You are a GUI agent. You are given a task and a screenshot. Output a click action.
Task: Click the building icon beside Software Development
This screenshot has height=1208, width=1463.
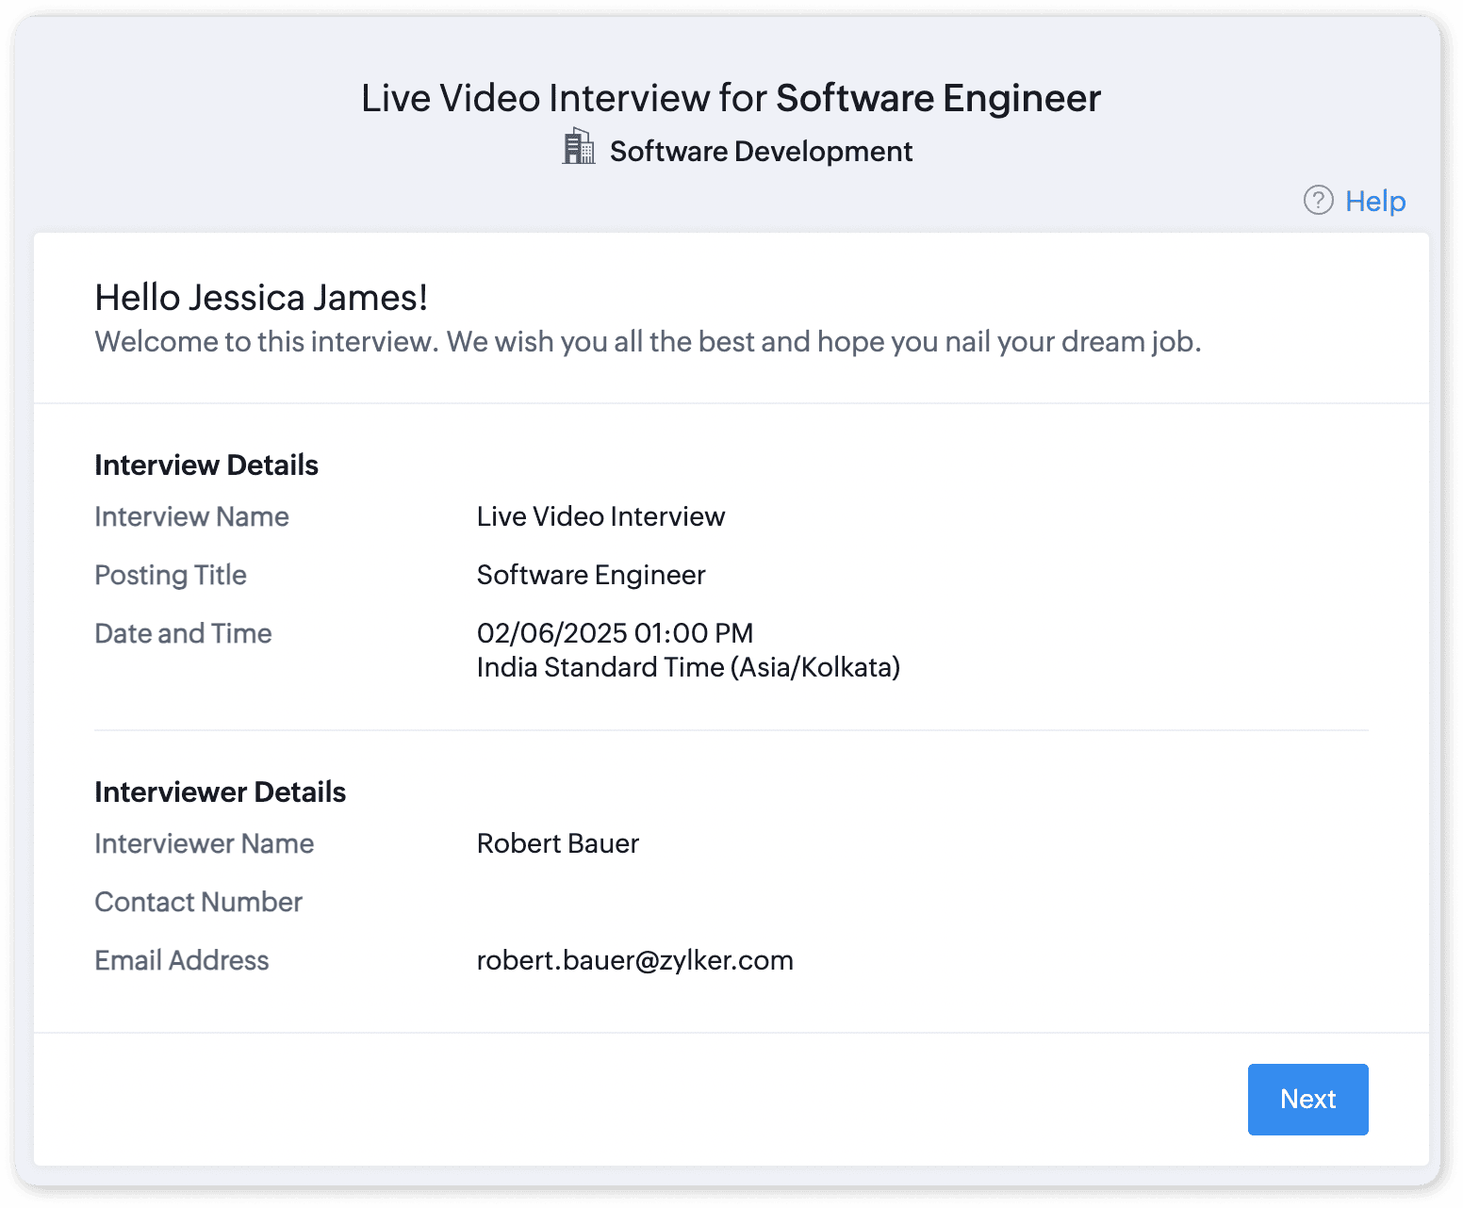click(579, 148)
